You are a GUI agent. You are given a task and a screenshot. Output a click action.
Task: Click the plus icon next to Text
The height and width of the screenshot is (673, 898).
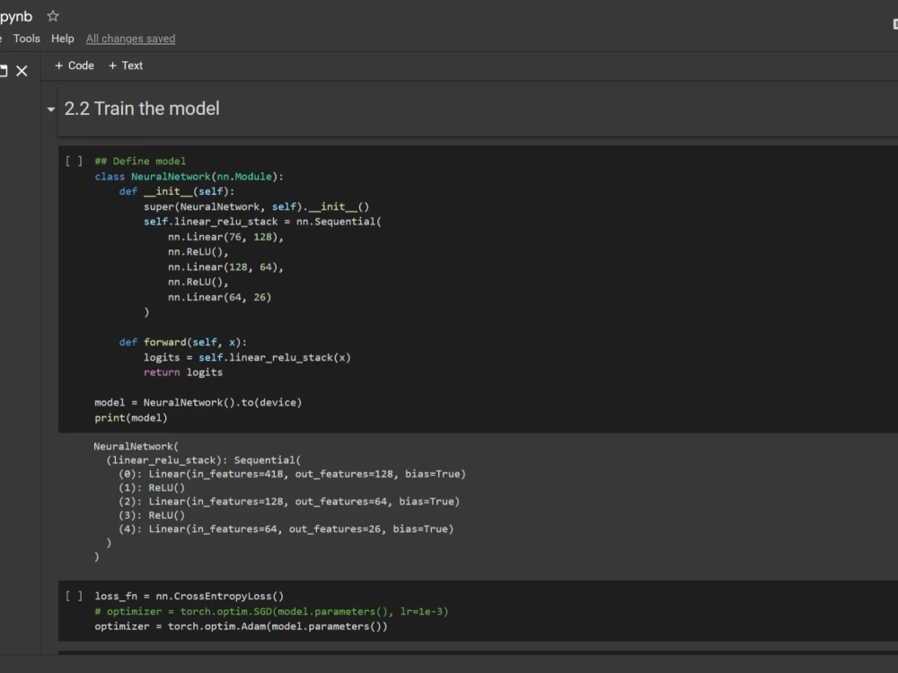pyautogui.click(x=115, y=65)
